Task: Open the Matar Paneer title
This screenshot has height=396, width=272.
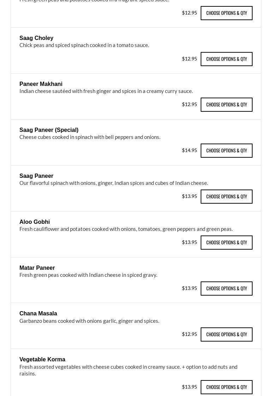Action: (x=37, y=268)
